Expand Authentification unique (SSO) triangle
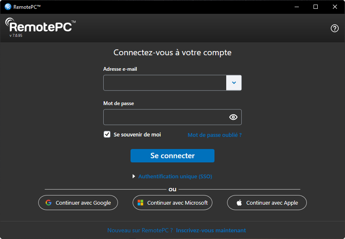The width and height of the screenshot is (345, 239). [133, 176]
